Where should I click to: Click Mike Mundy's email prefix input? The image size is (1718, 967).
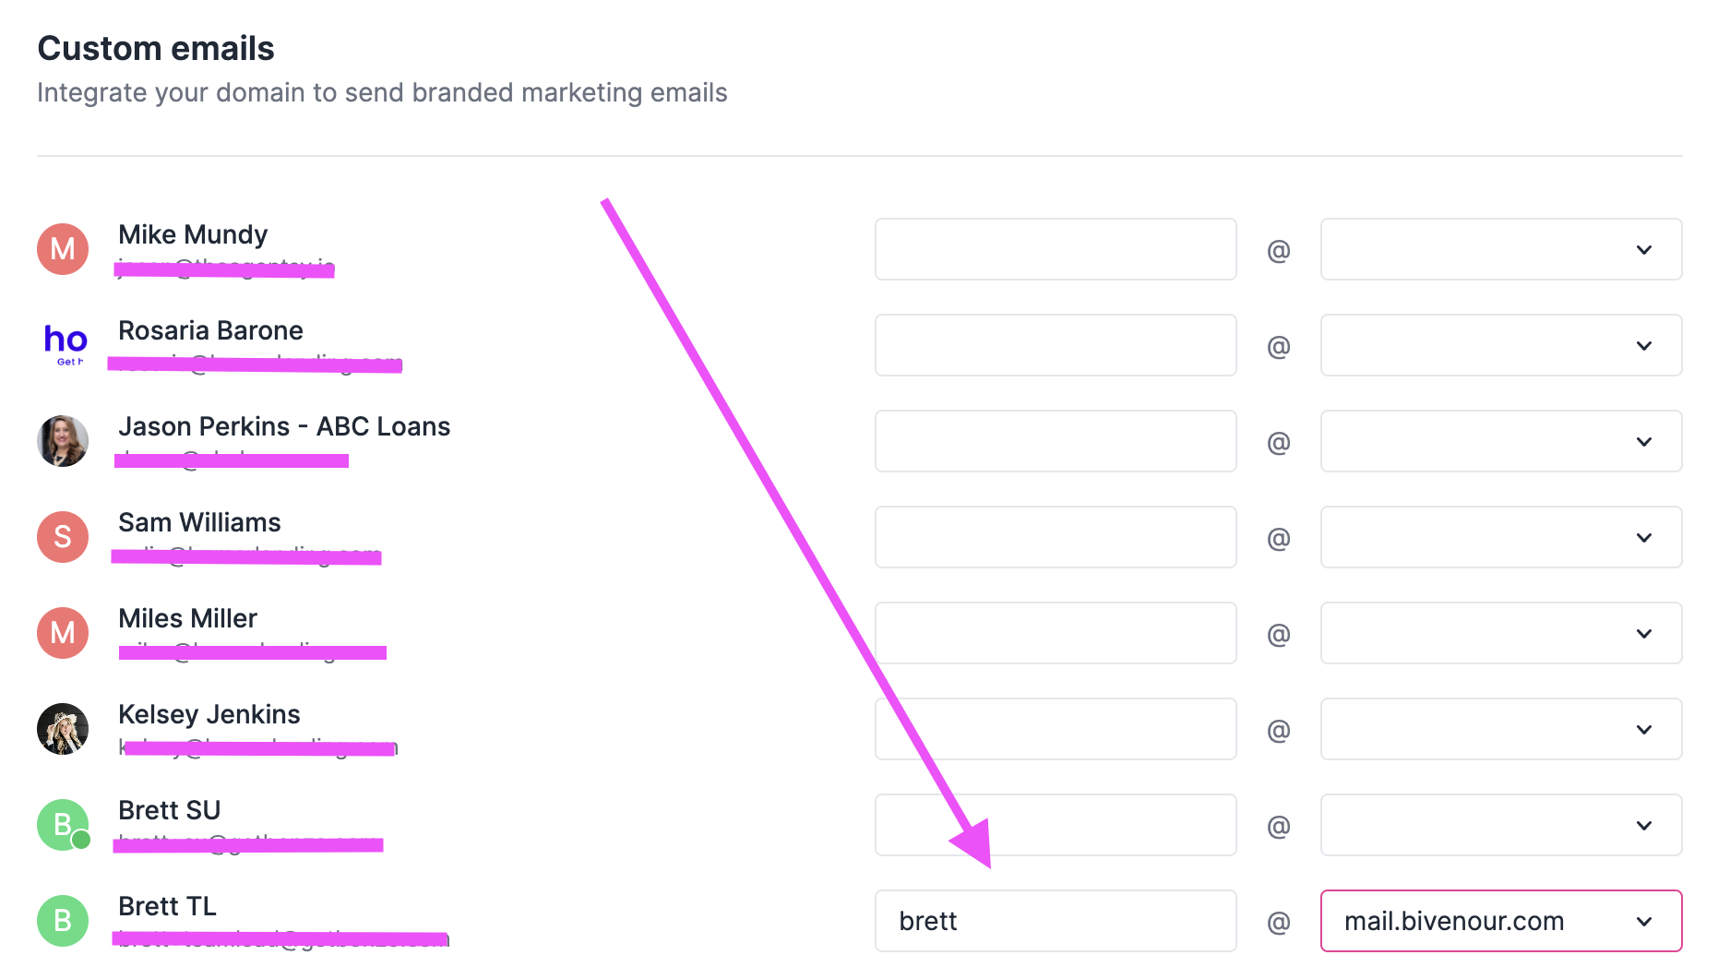[1055, 249]
